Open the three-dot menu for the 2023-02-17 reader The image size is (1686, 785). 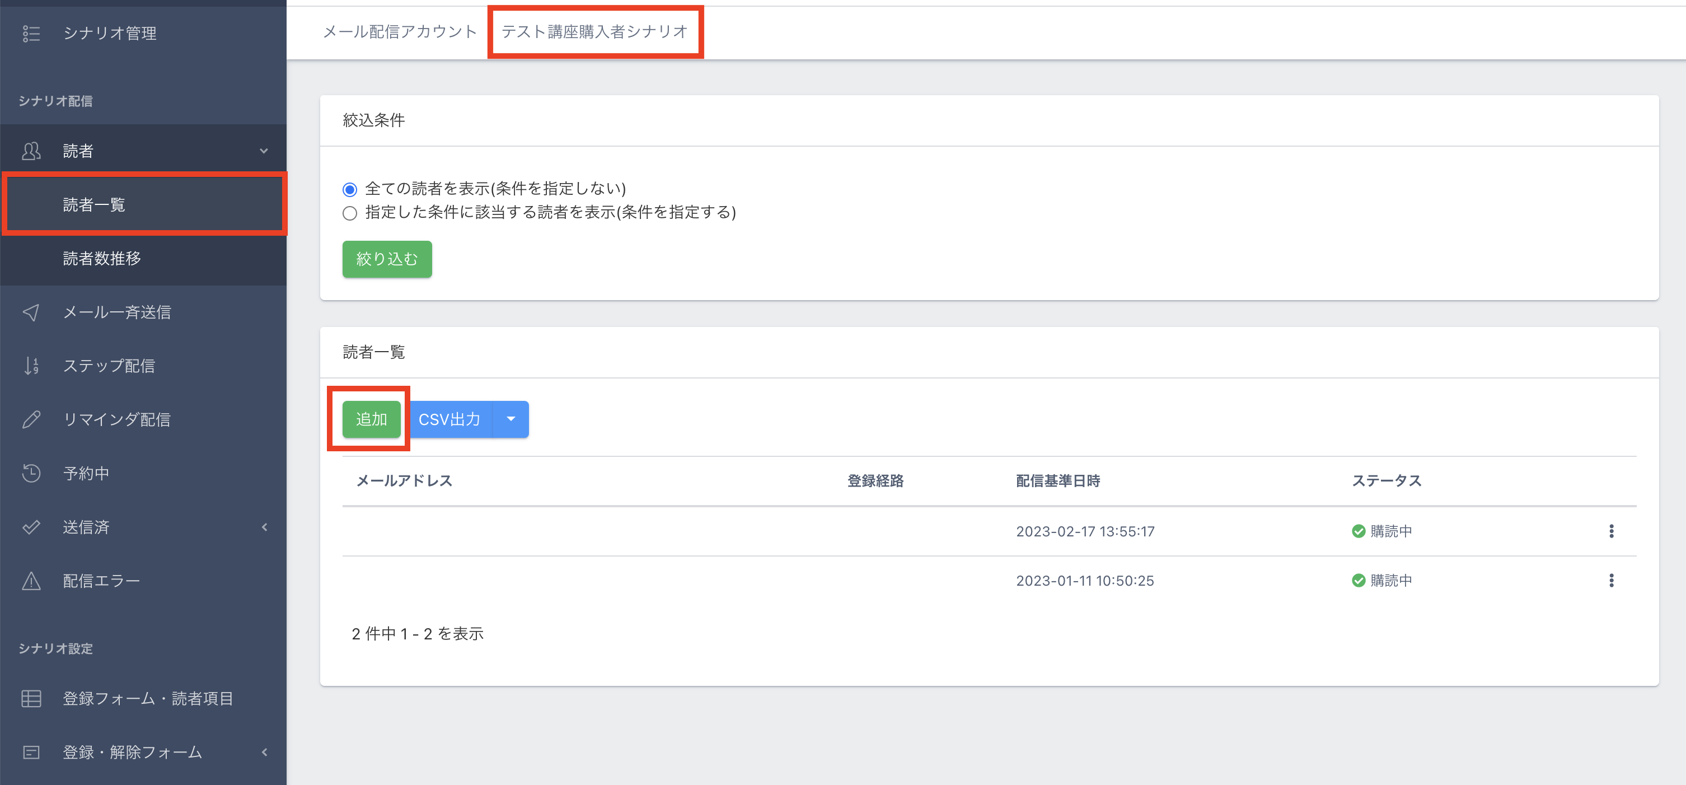coord(1611,531)
